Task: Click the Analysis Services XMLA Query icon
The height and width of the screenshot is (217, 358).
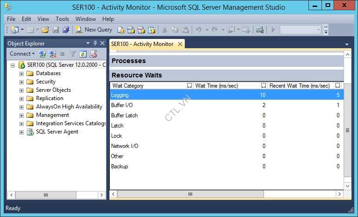Action: click(151, 30)
